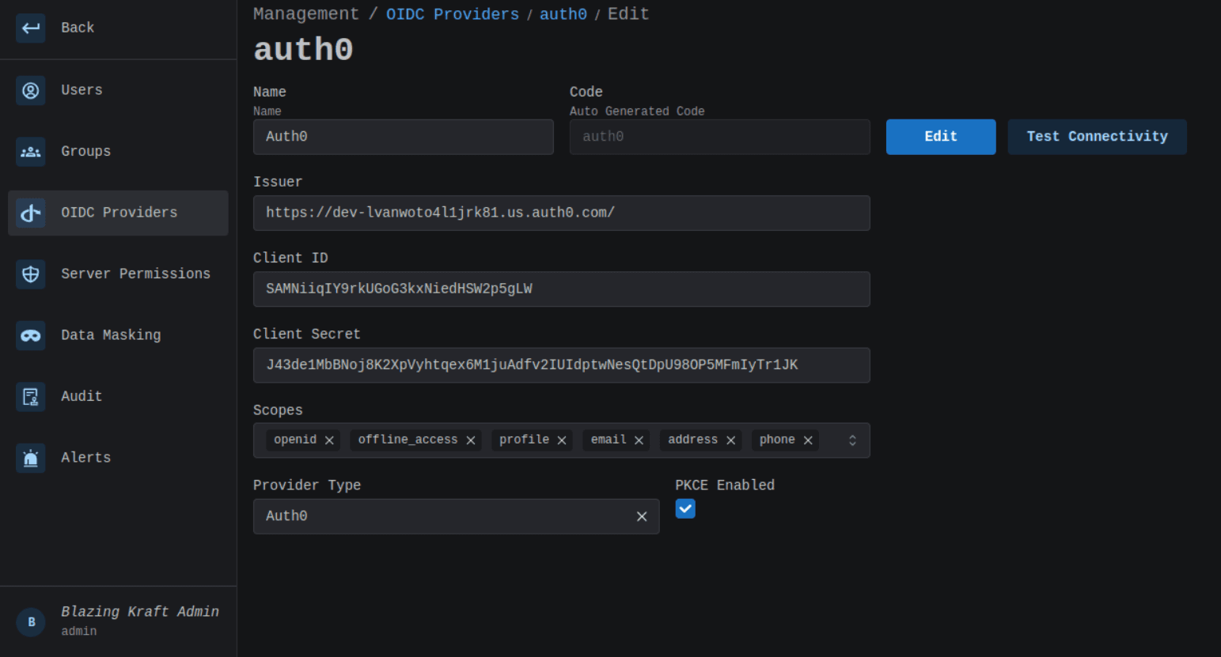1221x657 pixels.
Task: Remove the phone scope tag
Action: [808, 440]
